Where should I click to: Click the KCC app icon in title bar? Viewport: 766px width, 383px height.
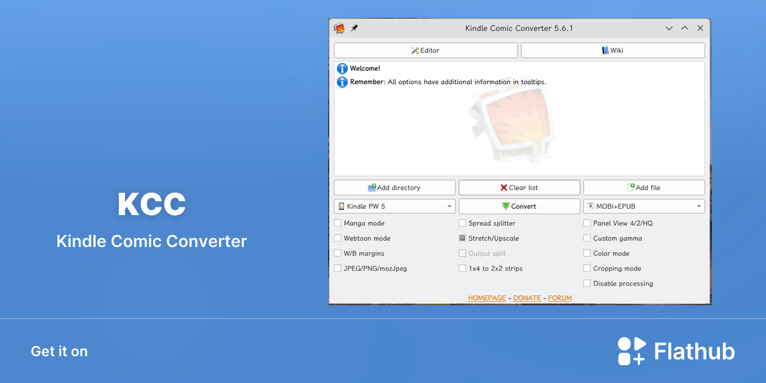pyautogui.click(x=340, y=28)
